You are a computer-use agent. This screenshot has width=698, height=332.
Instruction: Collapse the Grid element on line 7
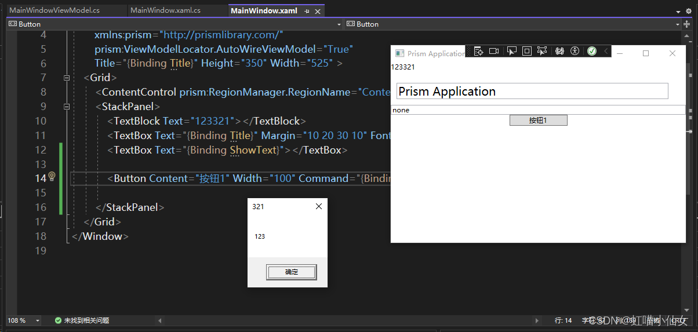pyautogui.click(x=66, y=78)
